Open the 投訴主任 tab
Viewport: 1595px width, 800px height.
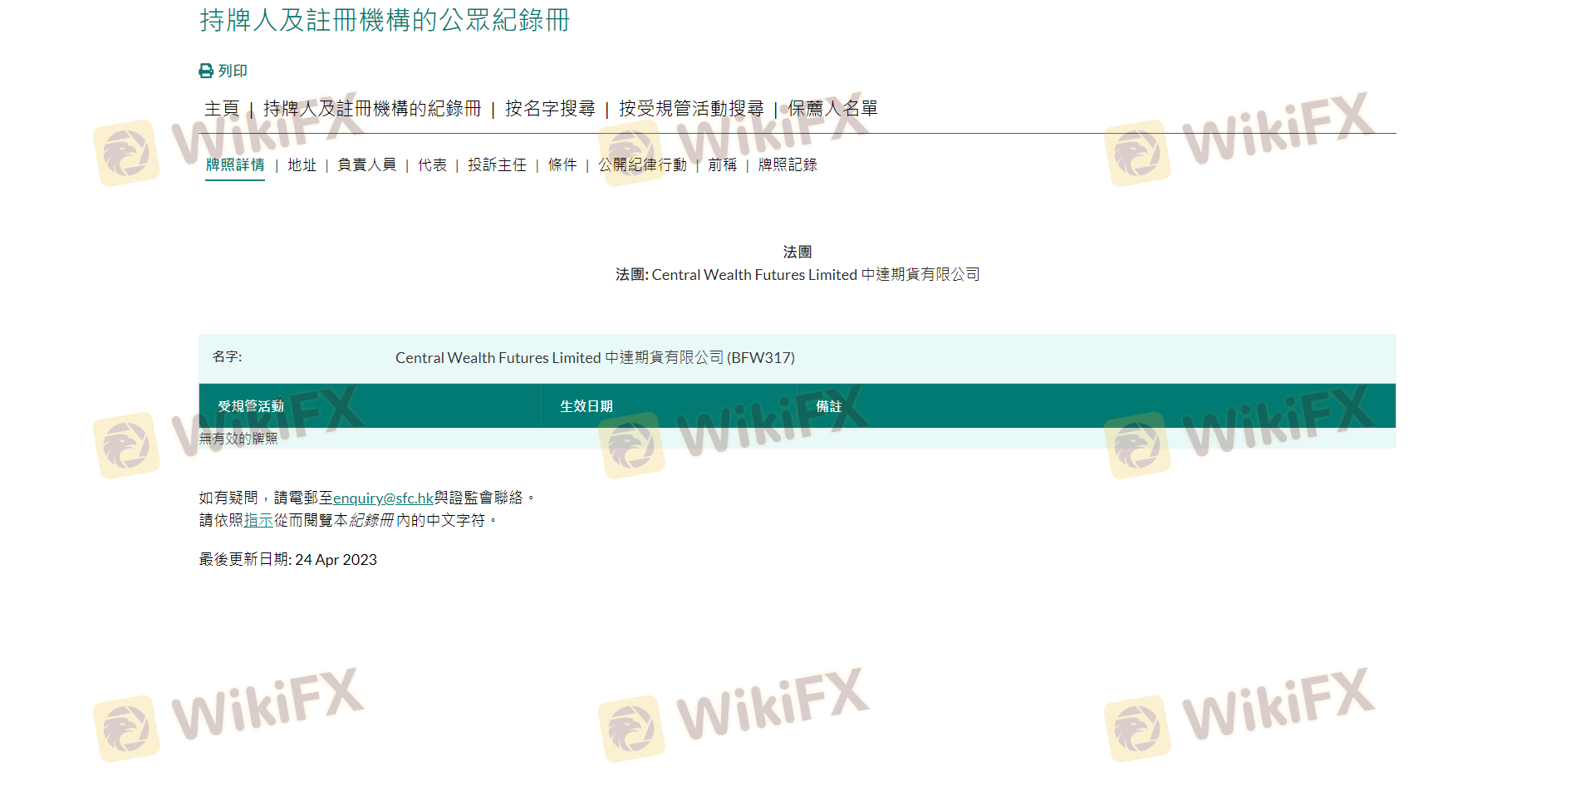[497, 165]
